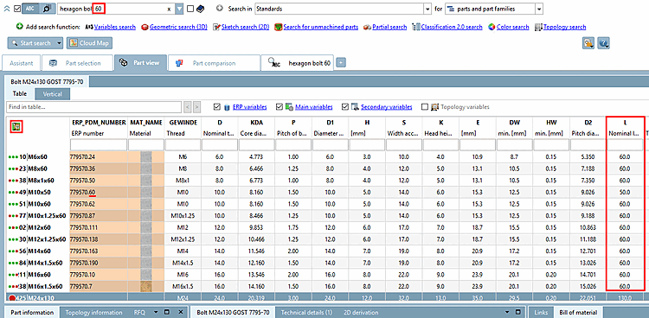The image size is (649, 318).
Task: Toggle the ERP variables checkbox
Action: 217,106
